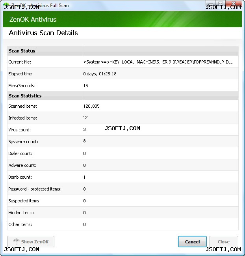Click the scanned items value 120,035
The image size is (245, 256).
point(91,106)
